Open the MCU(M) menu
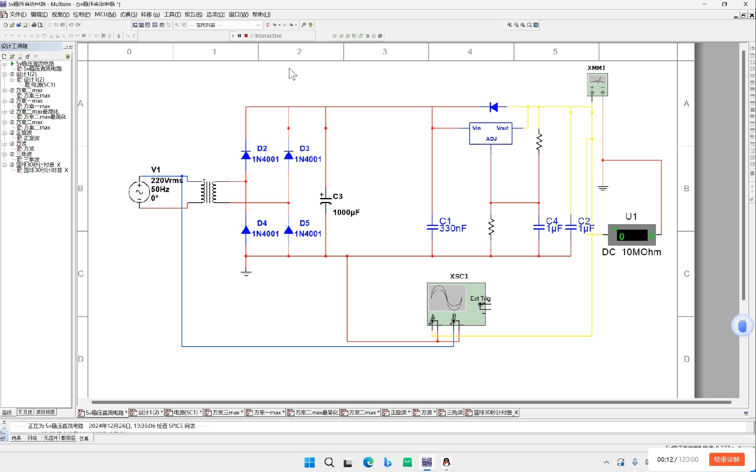756x472 pixels. (105, 14)
